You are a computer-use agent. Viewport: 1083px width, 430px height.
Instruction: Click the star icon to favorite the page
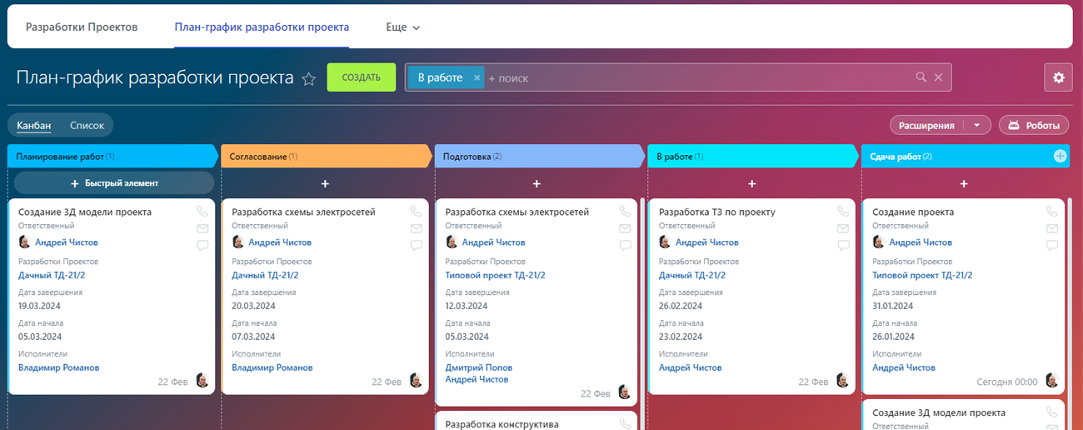click(309, 78)
